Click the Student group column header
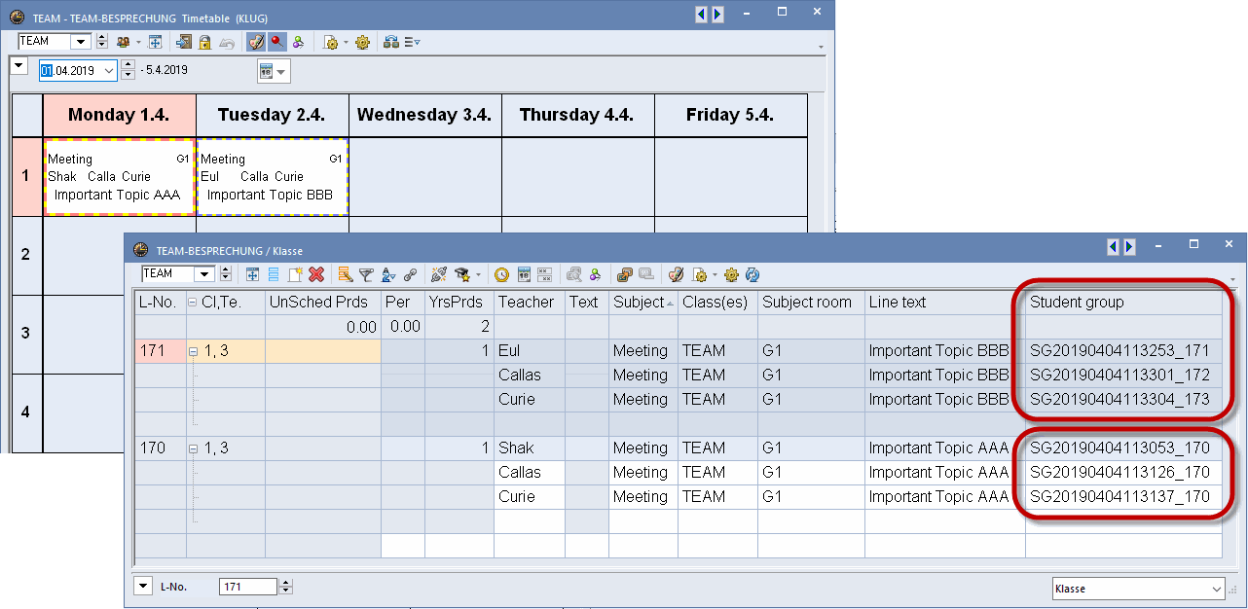 (x=1076, y=302)
